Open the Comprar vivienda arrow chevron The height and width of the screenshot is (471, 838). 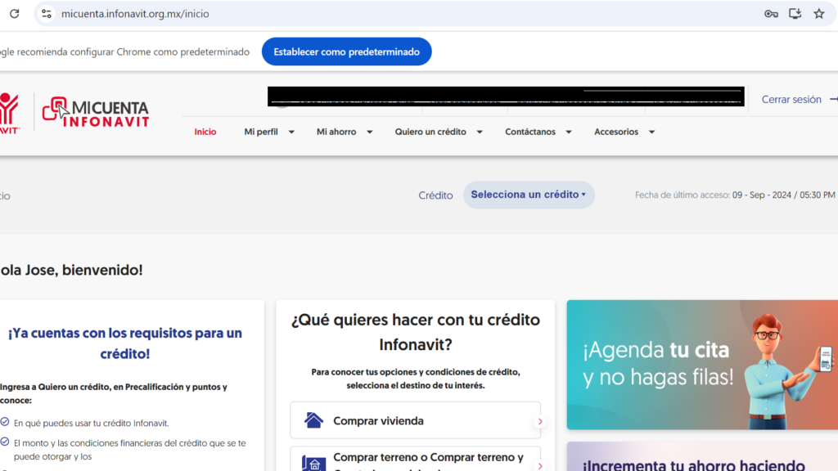click(540, 421)
